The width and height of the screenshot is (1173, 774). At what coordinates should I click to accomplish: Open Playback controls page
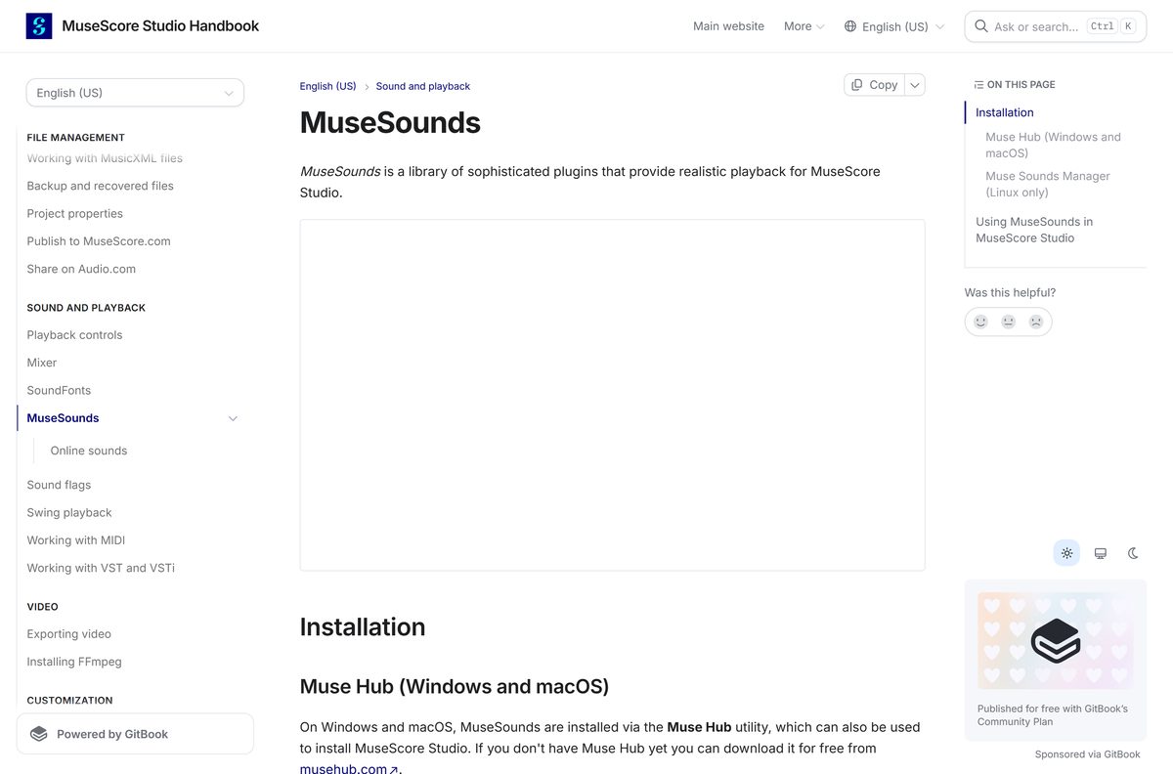tap(74, 335)
